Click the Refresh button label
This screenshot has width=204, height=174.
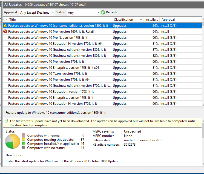click(111, 12)
